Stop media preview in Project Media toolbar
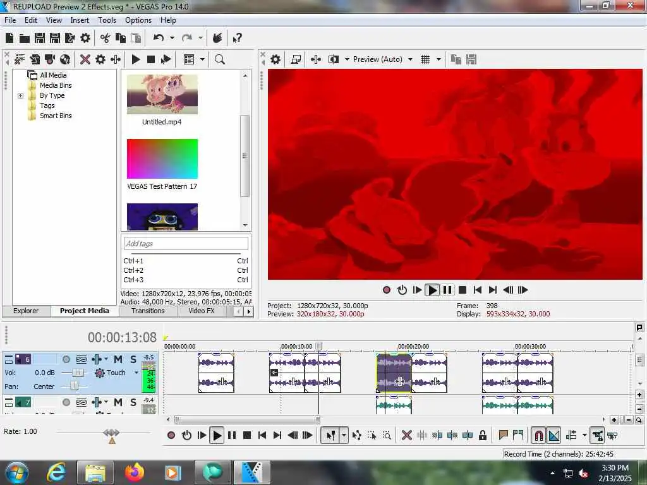 pos(151,59)
